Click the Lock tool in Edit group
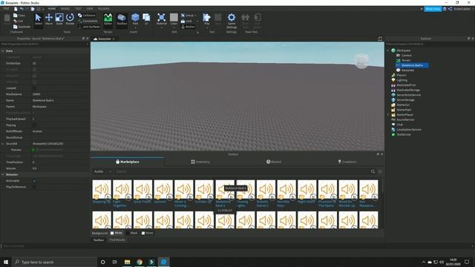Image resolution: width=475 pixels, height=267 pixels. click(186, 22)
